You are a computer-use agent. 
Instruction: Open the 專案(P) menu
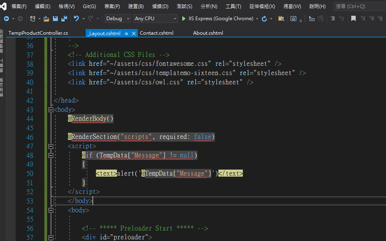coord(112,6)
